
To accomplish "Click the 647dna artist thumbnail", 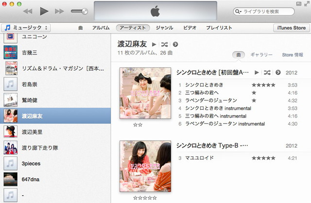I will coord(11,179).
